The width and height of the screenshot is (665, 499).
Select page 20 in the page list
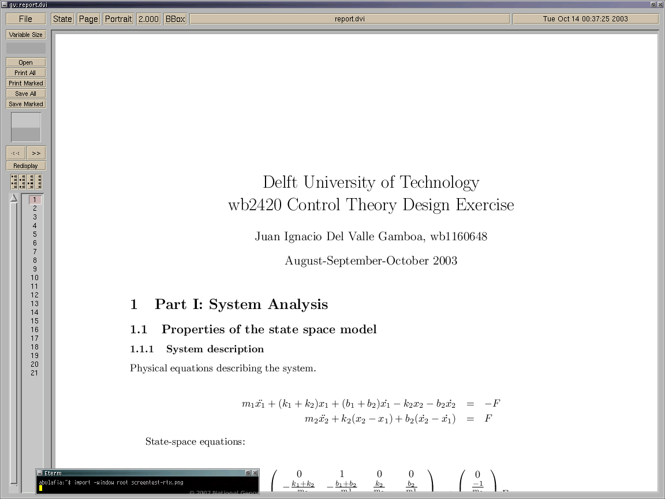pyautogui.click(x=35, y=364)
